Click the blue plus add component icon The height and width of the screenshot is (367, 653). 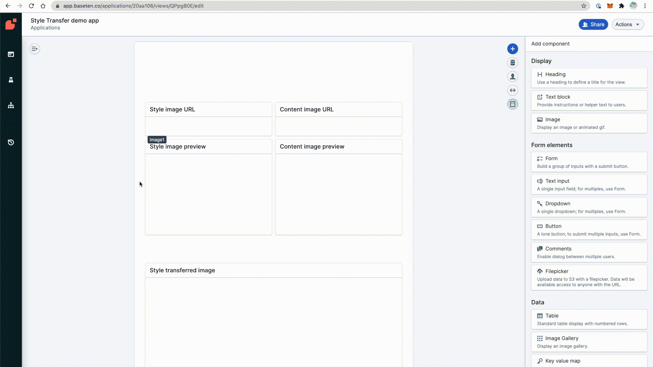pos(513,49)
